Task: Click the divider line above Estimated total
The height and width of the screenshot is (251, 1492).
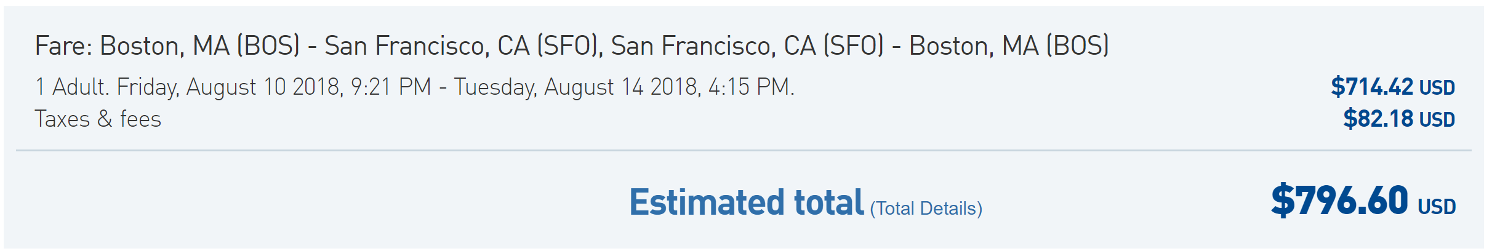Action: (x=744, y=150)
